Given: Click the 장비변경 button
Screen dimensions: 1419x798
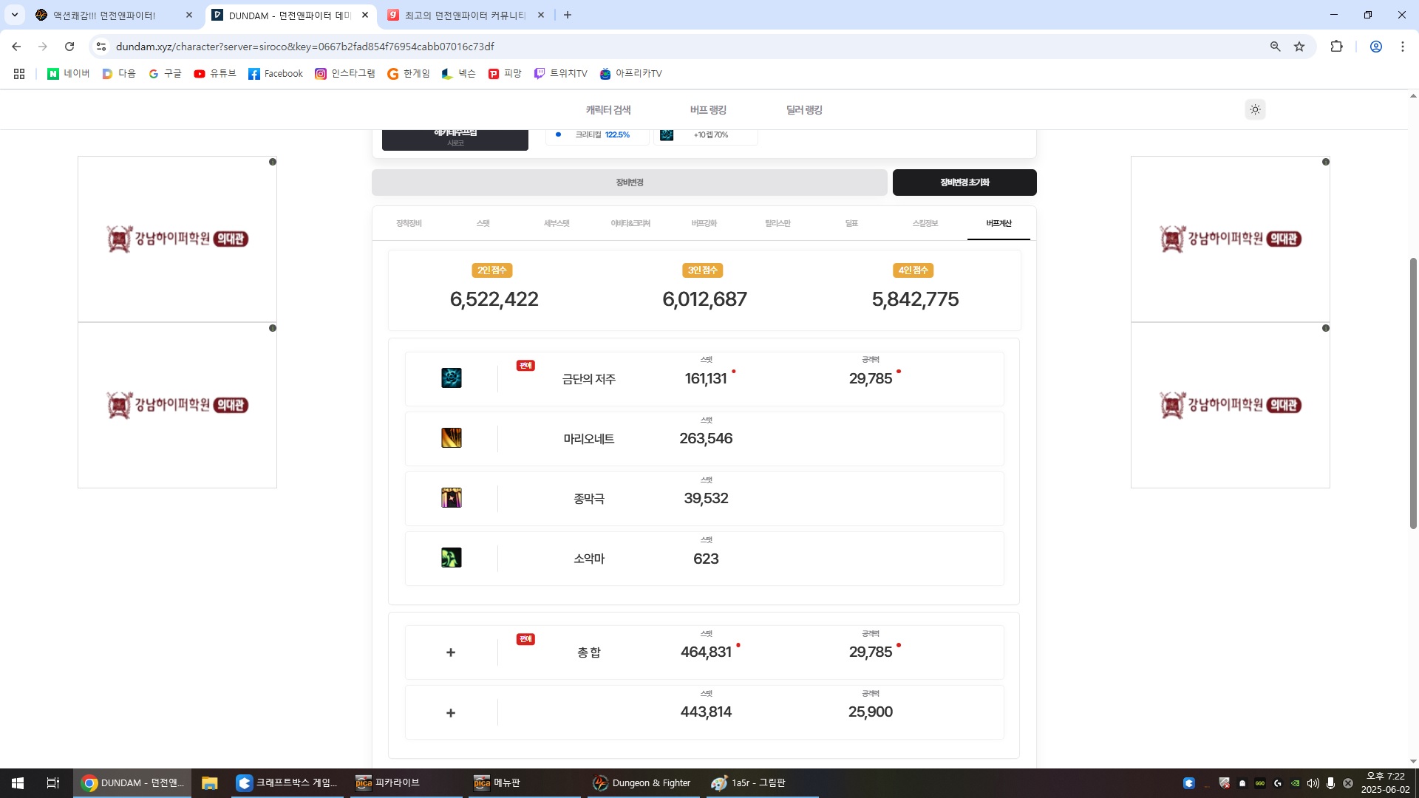Looking at the screenshot, I should point(630,183).
